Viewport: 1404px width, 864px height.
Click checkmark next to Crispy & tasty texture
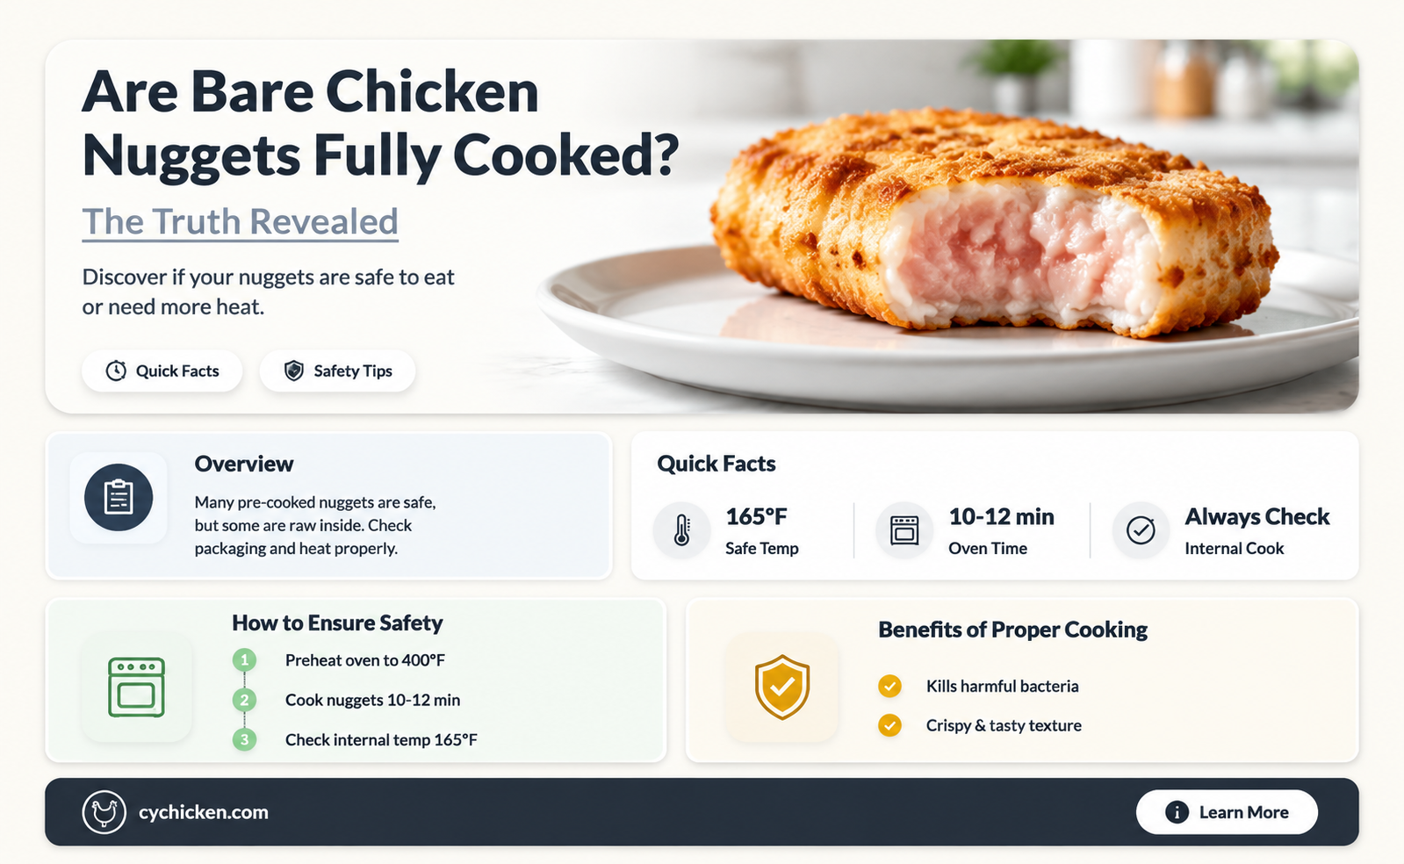(889, 725)
